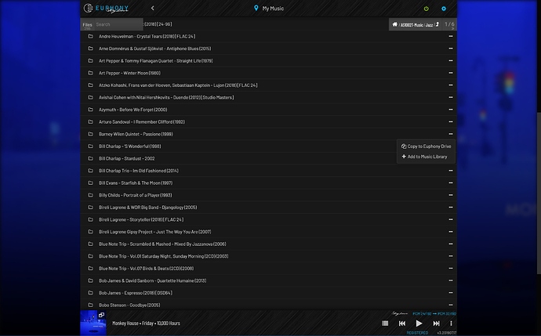Go up one folder level arrow
Viewport: 541px width, 336px height.
(438, 24)
